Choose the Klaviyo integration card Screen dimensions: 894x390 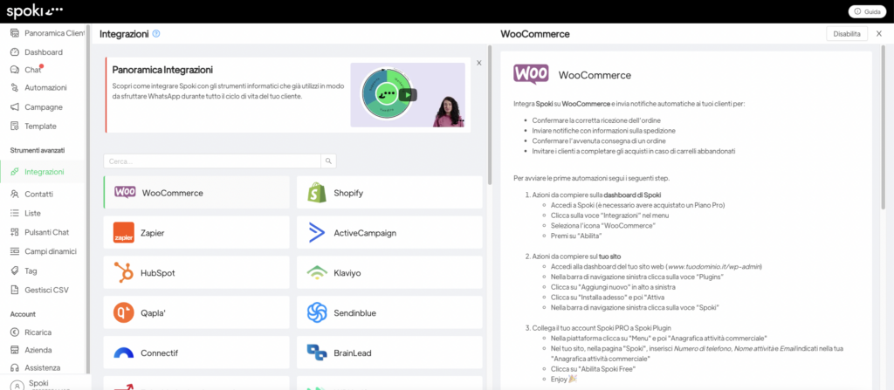389,273
